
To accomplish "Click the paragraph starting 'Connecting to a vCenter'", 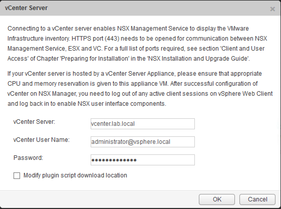I will [137, 44].
